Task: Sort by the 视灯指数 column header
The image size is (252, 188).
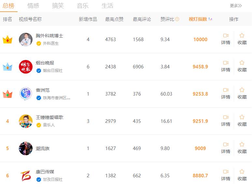Action: click(198, 19)
